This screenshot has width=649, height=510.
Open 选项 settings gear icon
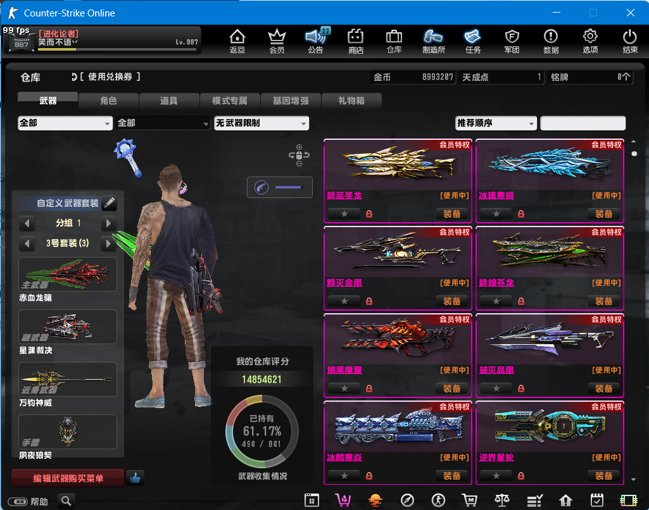(590, 40)
